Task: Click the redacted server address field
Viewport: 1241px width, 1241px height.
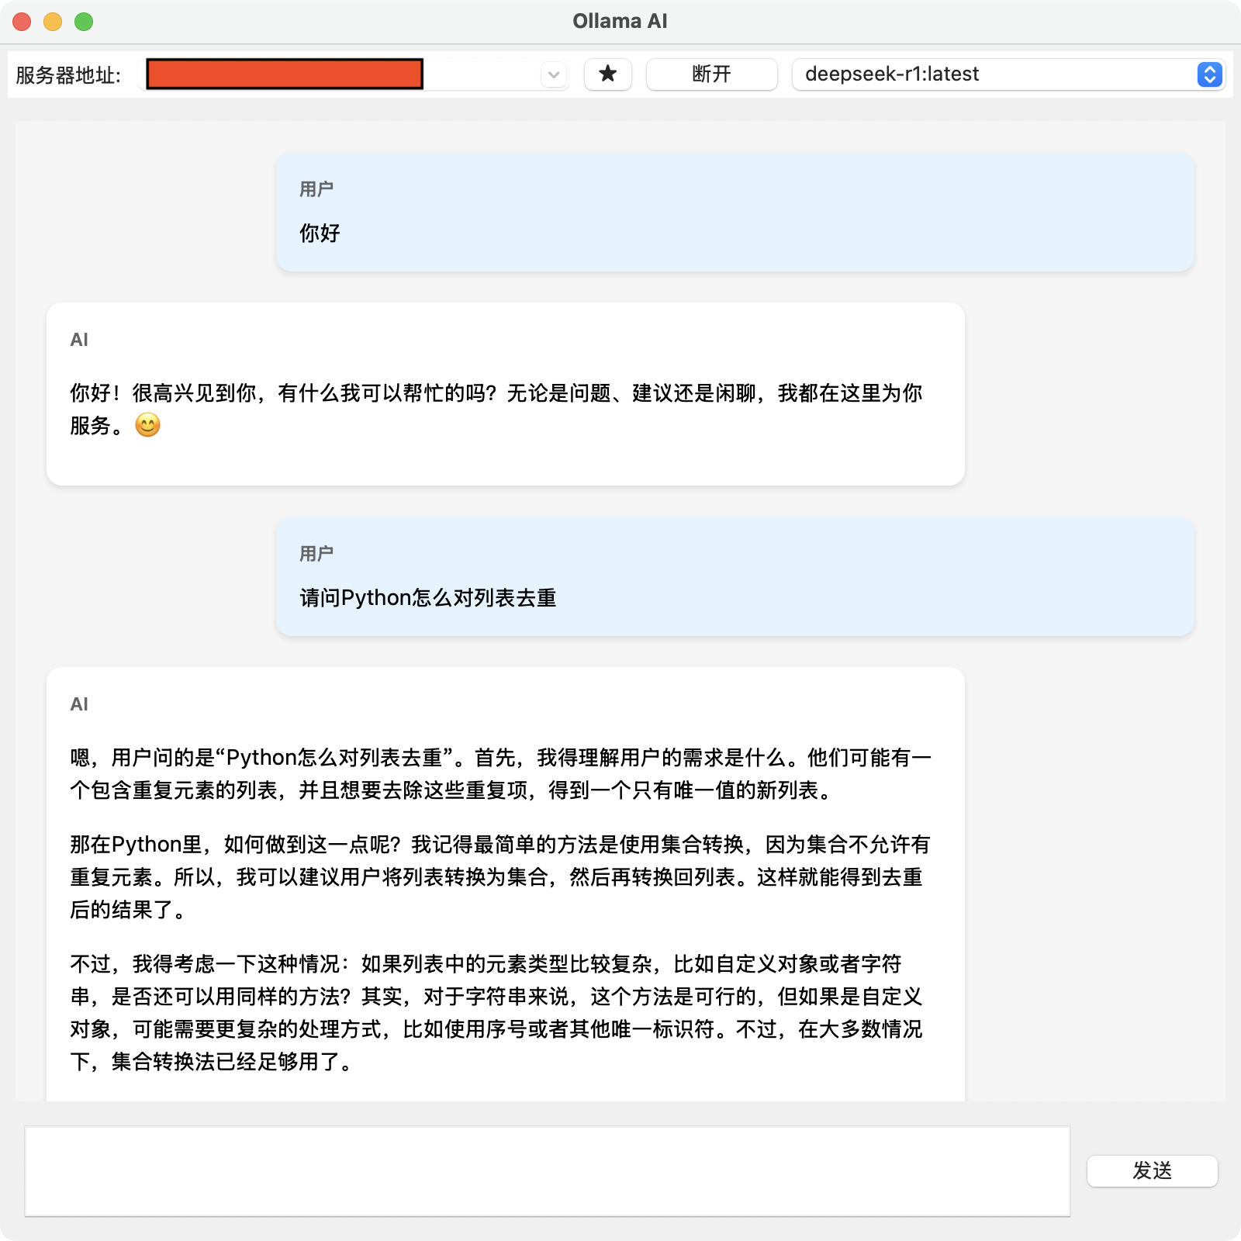Action: [285, 74]
